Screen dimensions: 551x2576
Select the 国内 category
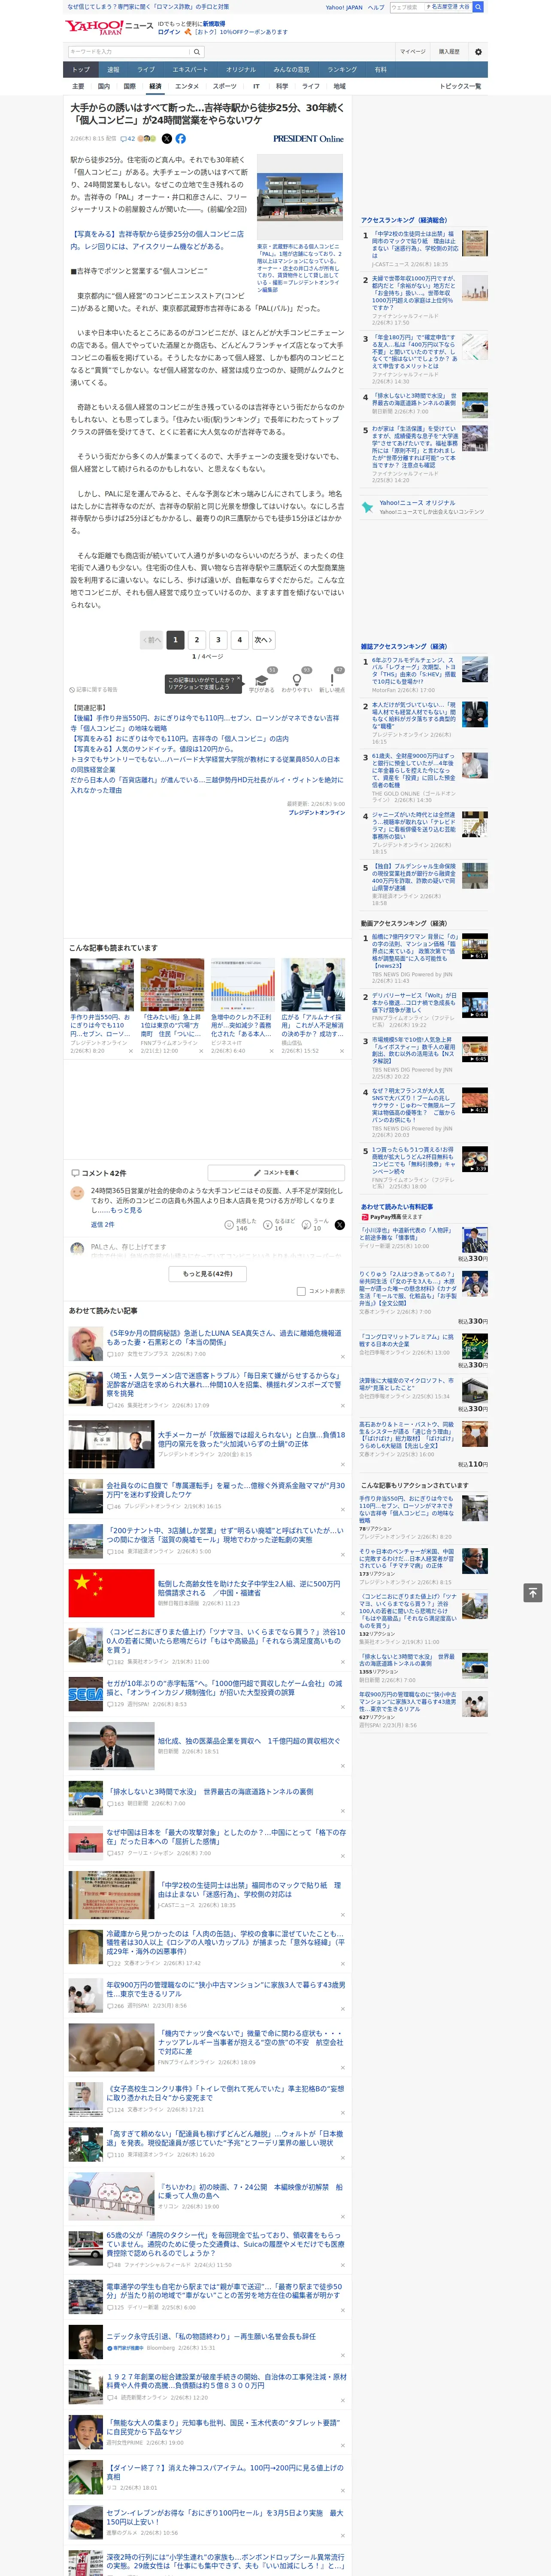pos(104,86)
